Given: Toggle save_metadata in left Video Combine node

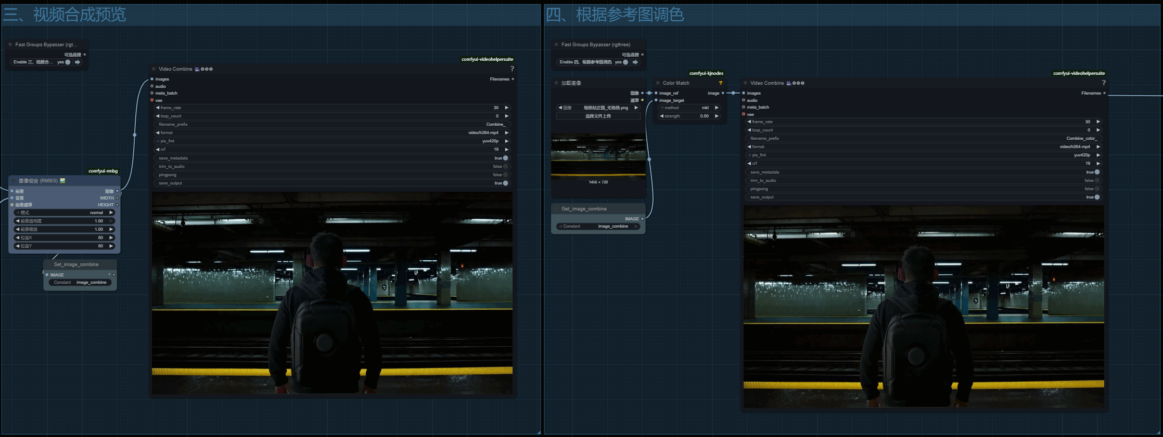Looking at the screenshot, I should (x=505, y=158).
